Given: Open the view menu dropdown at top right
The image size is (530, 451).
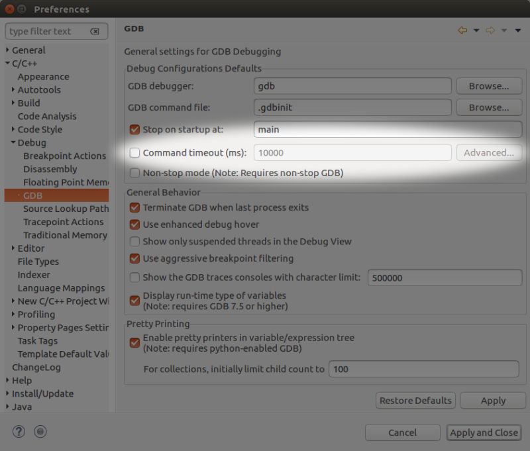Looking at the screenshot, I should click(x=519, y=30).
